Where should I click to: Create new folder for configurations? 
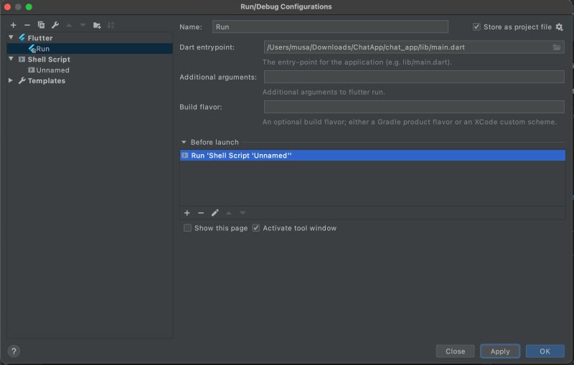coord(97,25)
